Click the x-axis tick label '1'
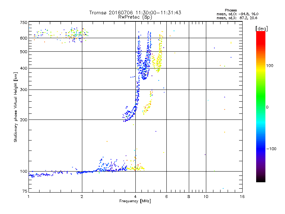The height and width of the screenshot is (214, 285). pyautogui.click(x=28, y=197)
